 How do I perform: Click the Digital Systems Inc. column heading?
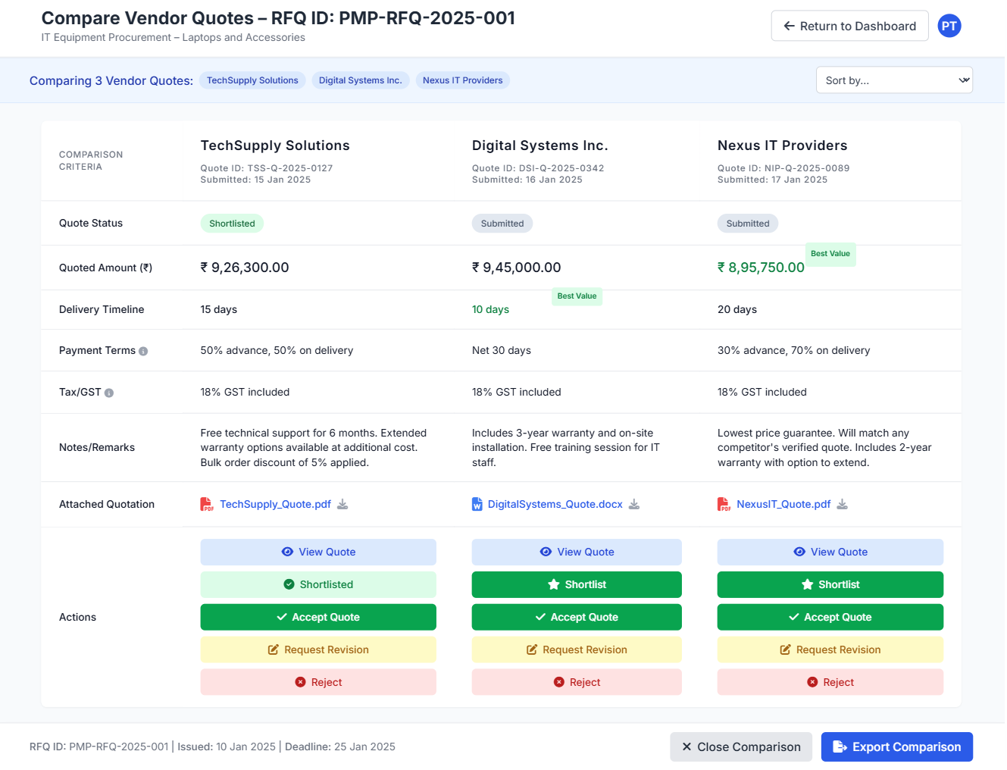(540, 146)
